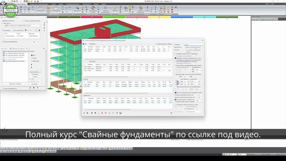Open Анализ ribbon tab
Image resolution: width=286 pixels, height=161 pixels.
click(x=61, y=4)
